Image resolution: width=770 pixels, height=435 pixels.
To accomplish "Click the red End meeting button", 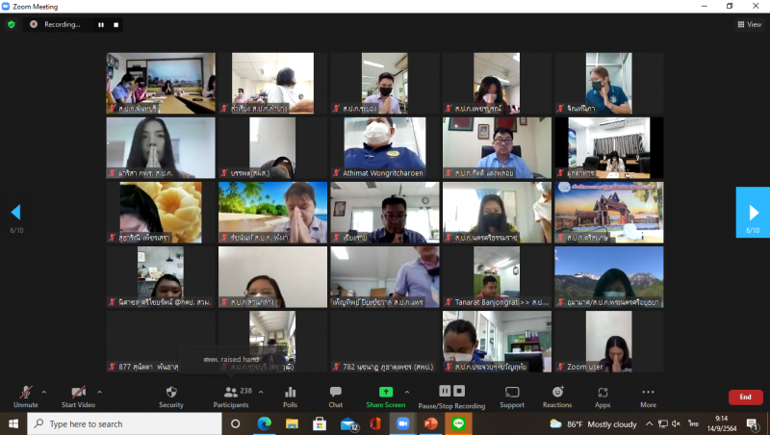I will pos(745,397).
